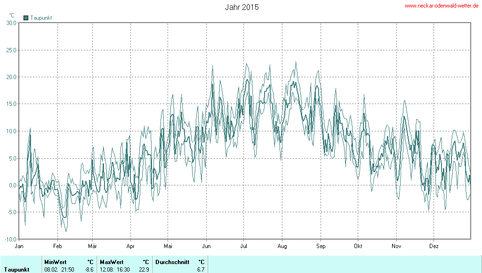Click the Taupunkt legend color swatch
Screen dimensions: 482x273
26,18
